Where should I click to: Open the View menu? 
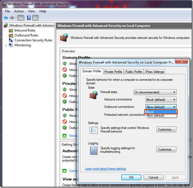point(32,11)
